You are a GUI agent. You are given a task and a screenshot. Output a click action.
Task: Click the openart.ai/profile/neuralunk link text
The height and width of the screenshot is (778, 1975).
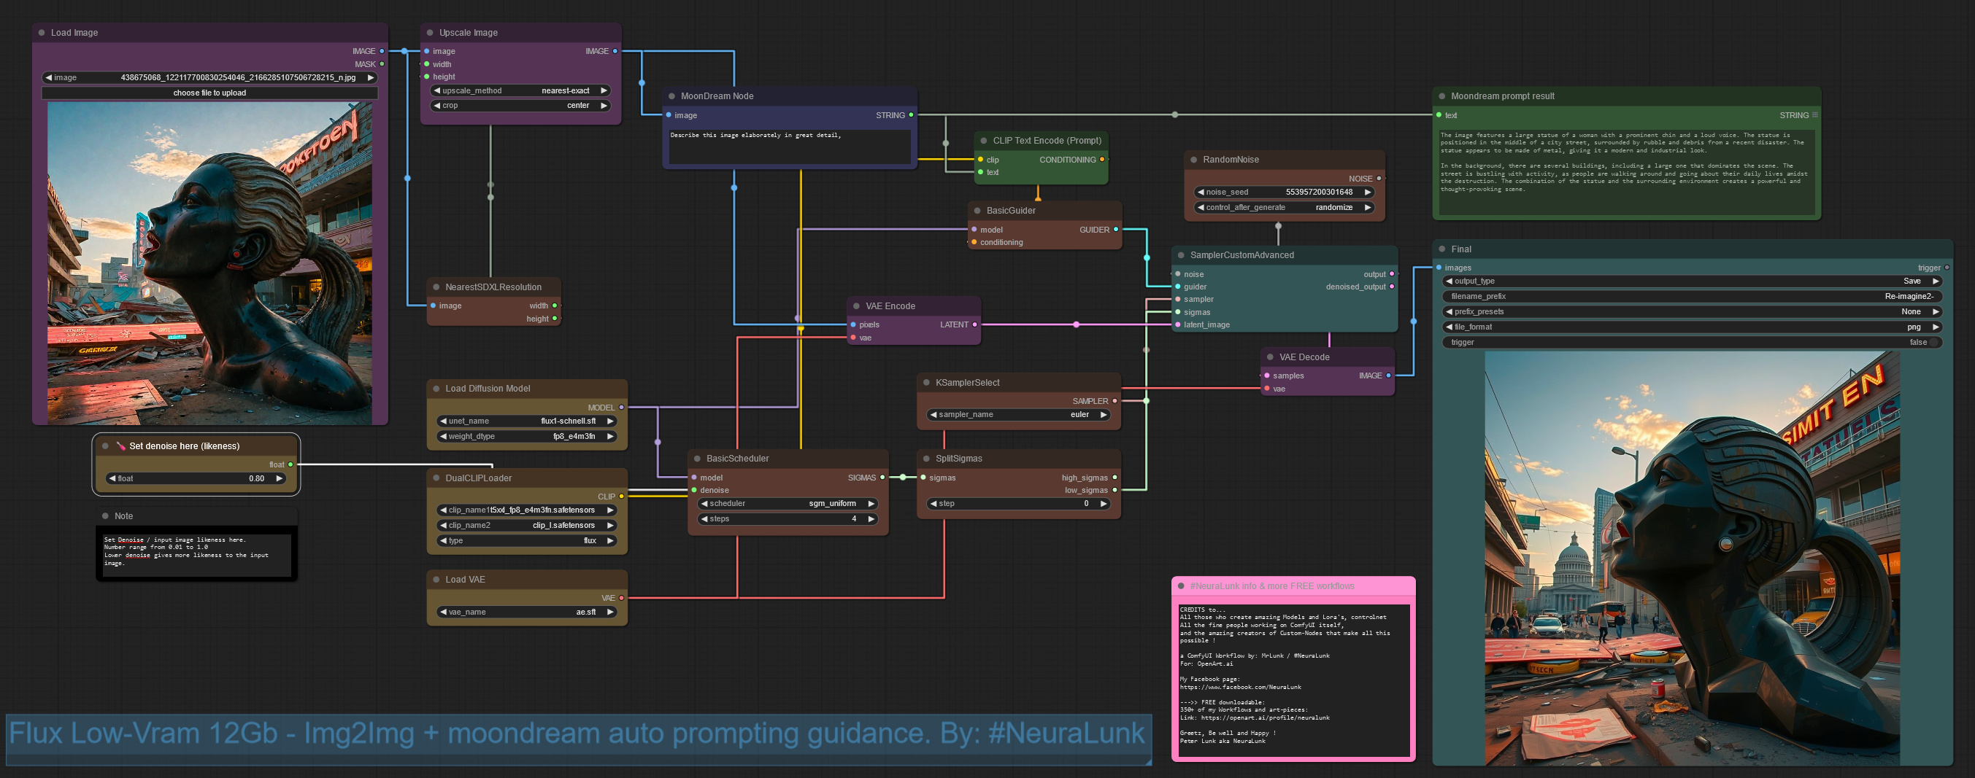tap(1265, 717)
